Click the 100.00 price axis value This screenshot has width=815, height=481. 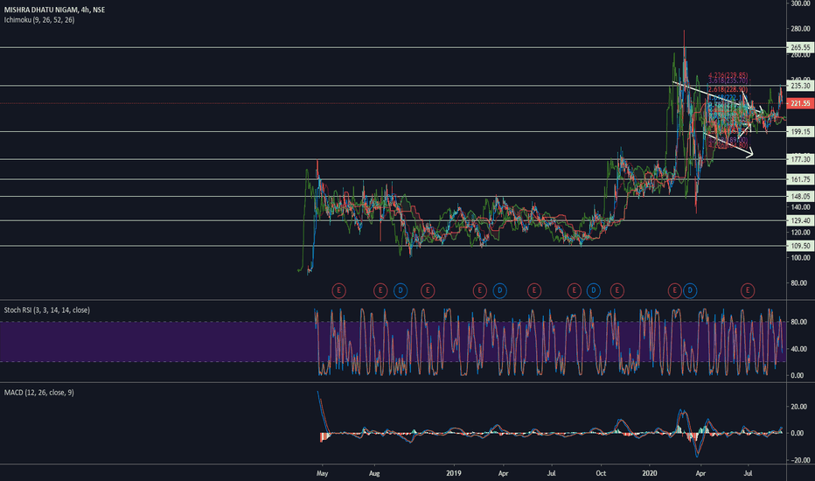click(800, 258)
